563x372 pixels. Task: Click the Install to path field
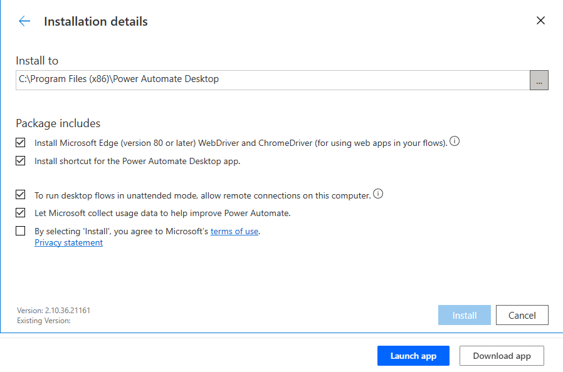tap(273, 80)
